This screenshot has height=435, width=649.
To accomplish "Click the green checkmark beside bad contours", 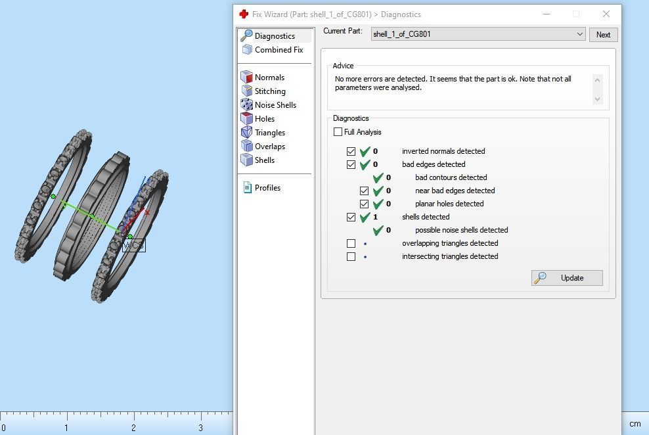I will click(x=378, y=178).
